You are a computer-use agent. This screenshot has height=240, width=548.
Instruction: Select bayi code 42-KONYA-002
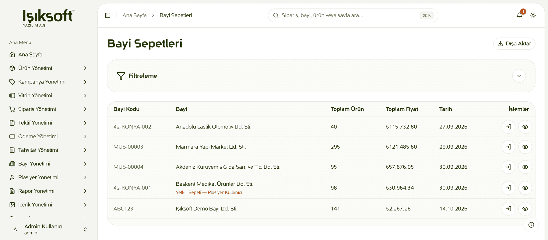coord(132,127)
